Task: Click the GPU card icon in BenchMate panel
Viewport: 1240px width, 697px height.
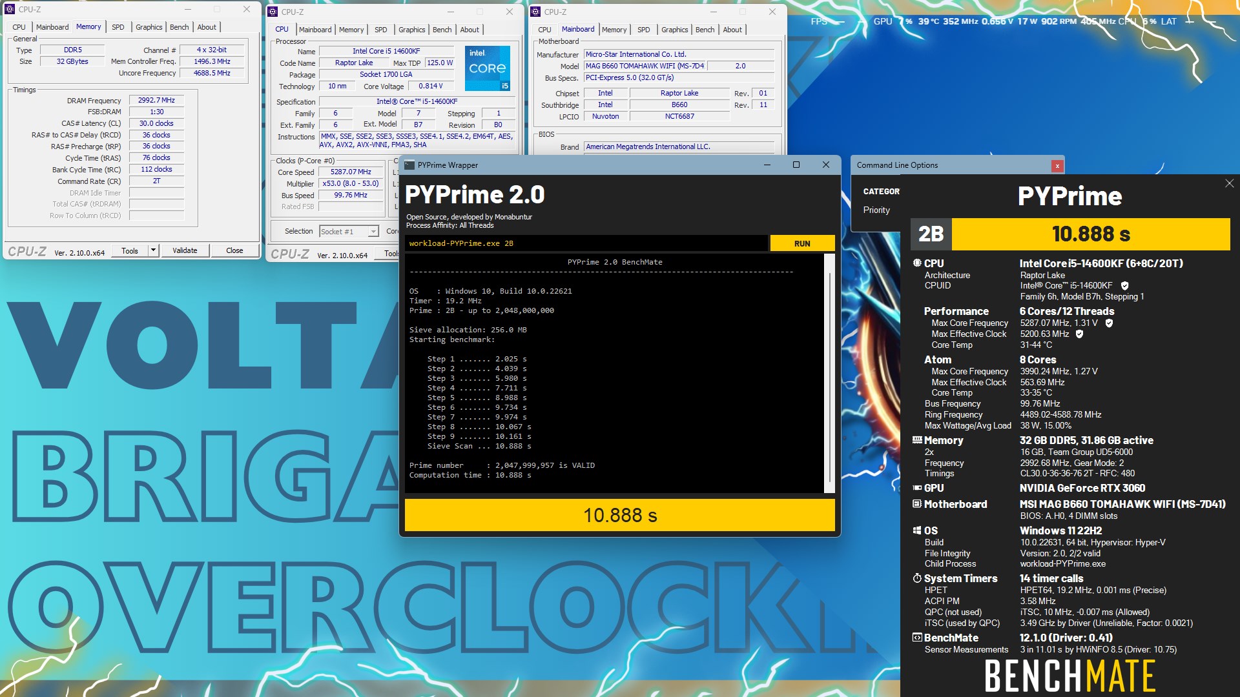Action: pyautogui.click(x=917, y=488)
